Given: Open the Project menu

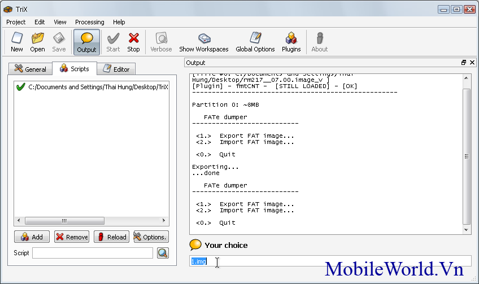Looking at the screenshot, I should tap(16, 22).
